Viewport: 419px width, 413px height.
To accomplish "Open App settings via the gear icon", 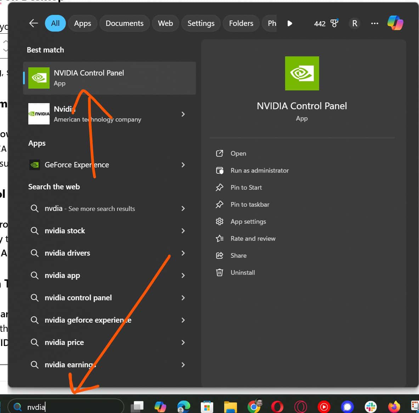I will coord(220,221).
